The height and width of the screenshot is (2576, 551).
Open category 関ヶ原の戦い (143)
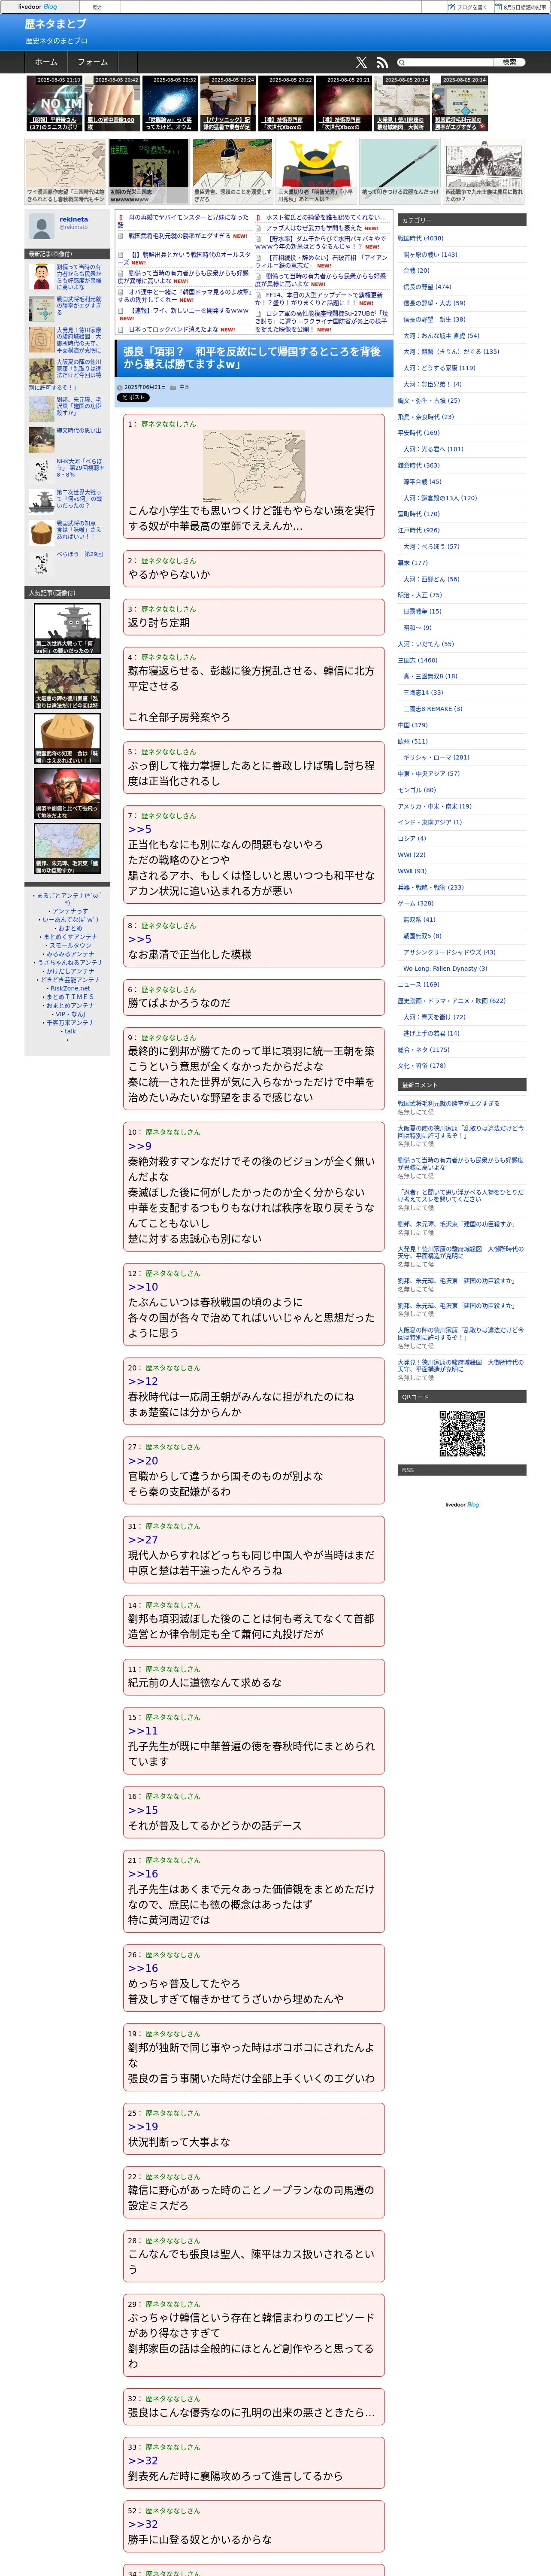coord(430,254)
